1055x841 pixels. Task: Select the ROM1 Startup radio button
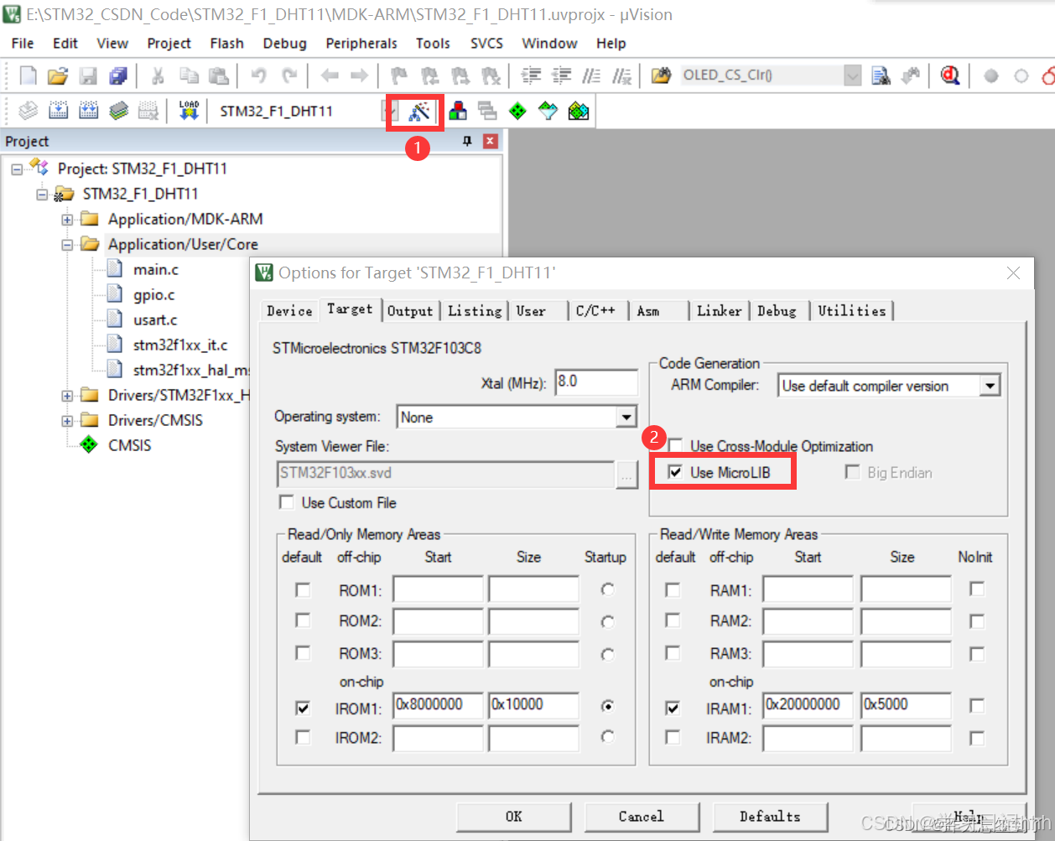607,589
